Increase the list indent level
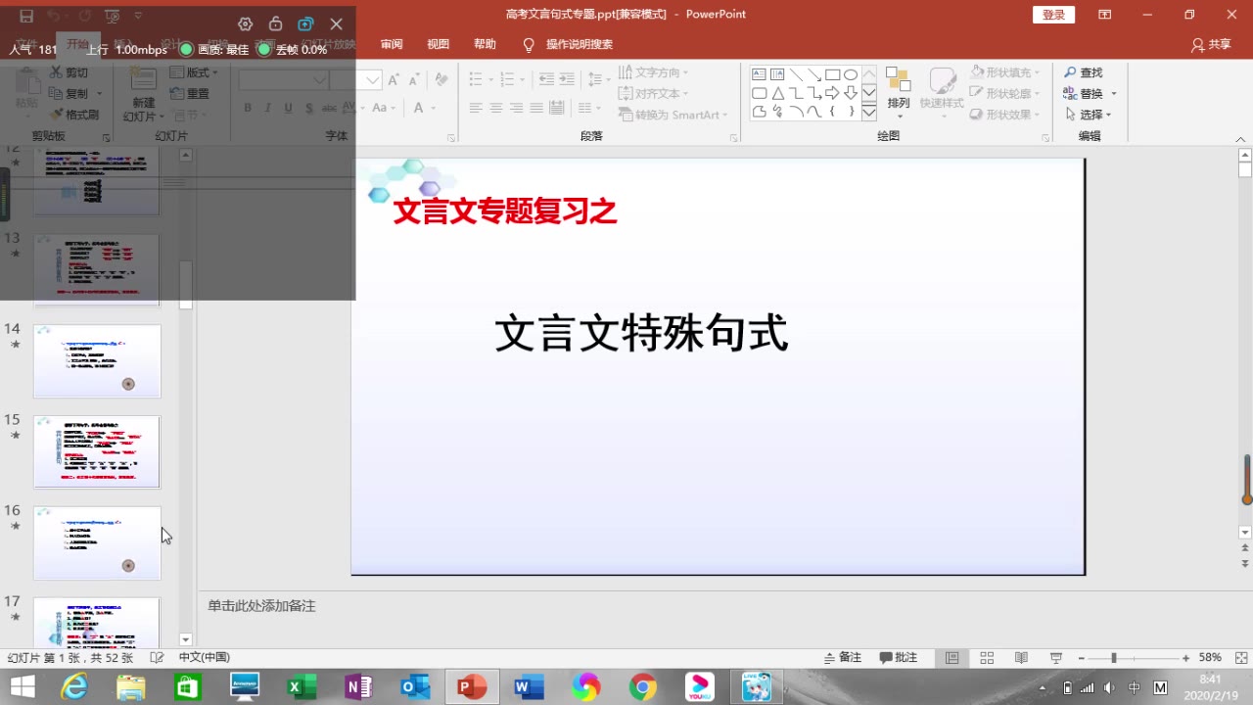The height and width of the screenshot is (705, 1253). [x=569, y=79]
